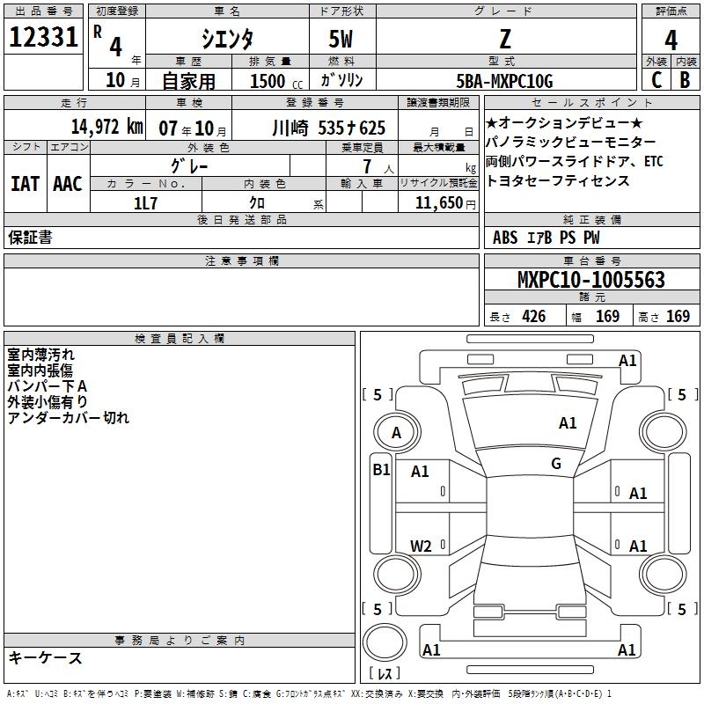Screen dimensions: 704x704
Task: Click air conditioner value AAC
Action: [68, 184]
